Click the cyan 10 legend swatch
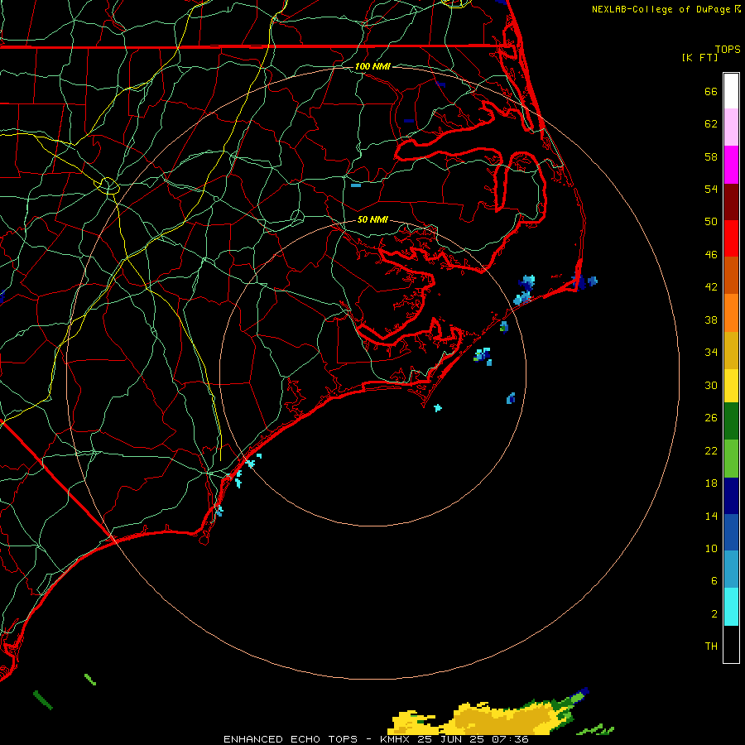Viewport: 745px width, 745px height. [731, 607]
